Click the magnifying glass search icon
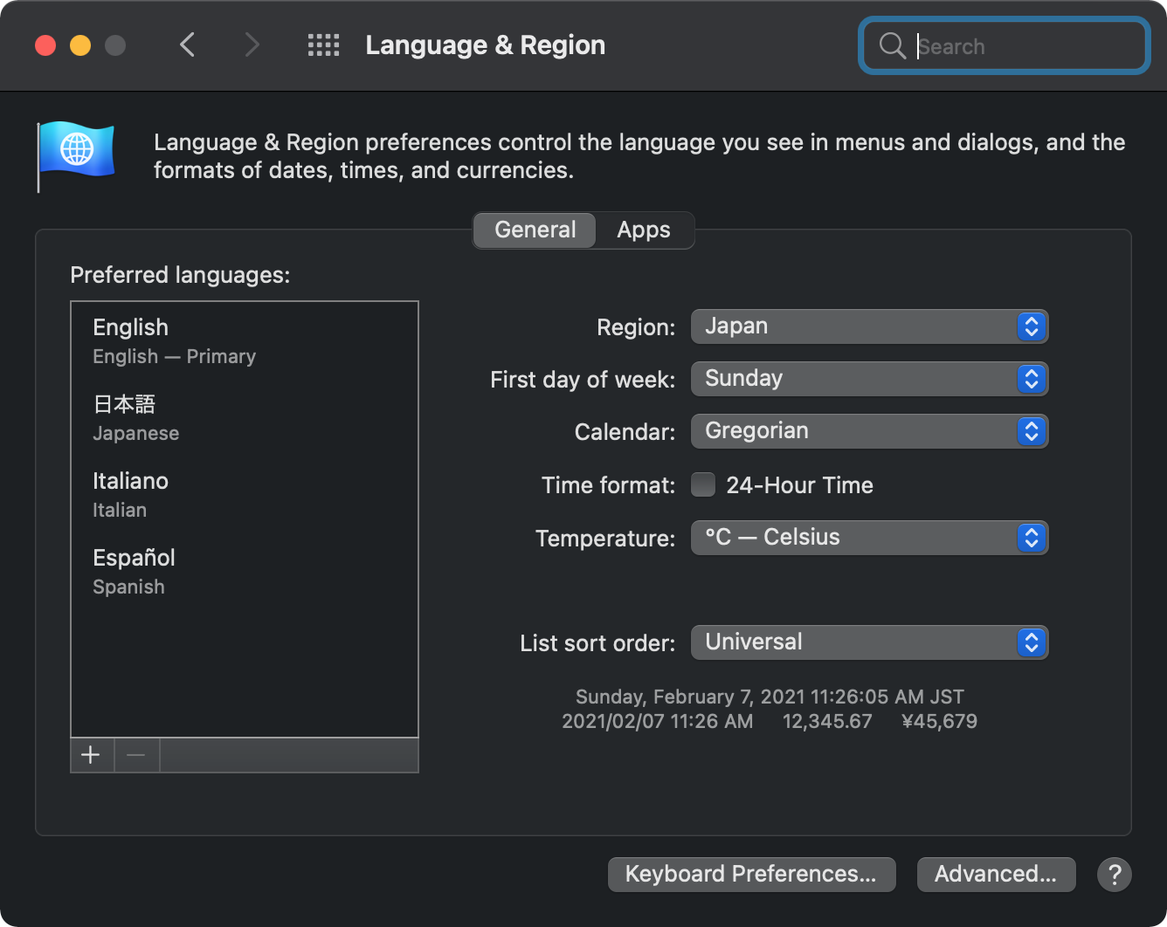This screenshot has height=927, width=1167. [892, 46]
